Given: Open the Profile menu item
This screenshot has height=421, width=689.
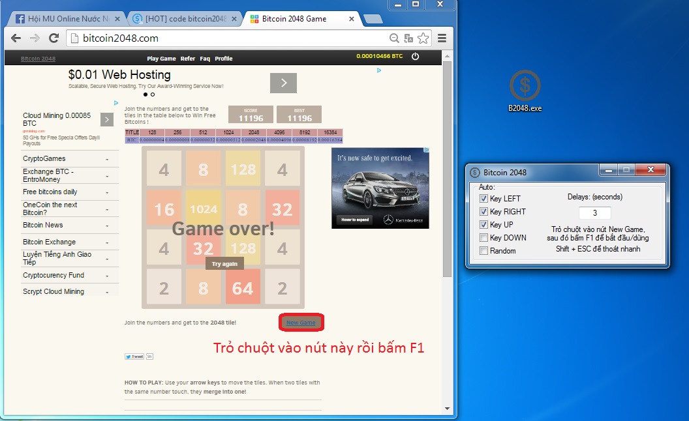Looking at the screenshot, I should (224, 59).
